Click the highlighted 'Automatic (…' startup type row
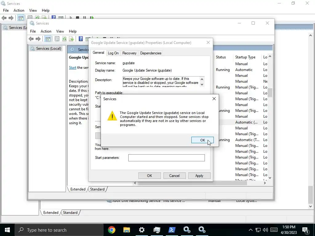This screenshot has height=236, width=315. (x=246, y=122)
